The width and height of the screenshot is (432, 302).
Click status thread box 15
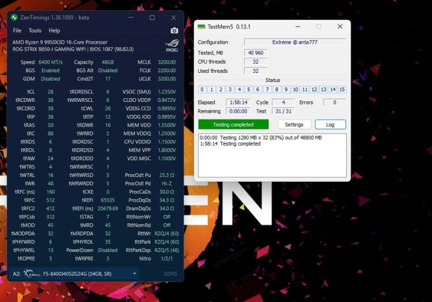tap(342, 90)
